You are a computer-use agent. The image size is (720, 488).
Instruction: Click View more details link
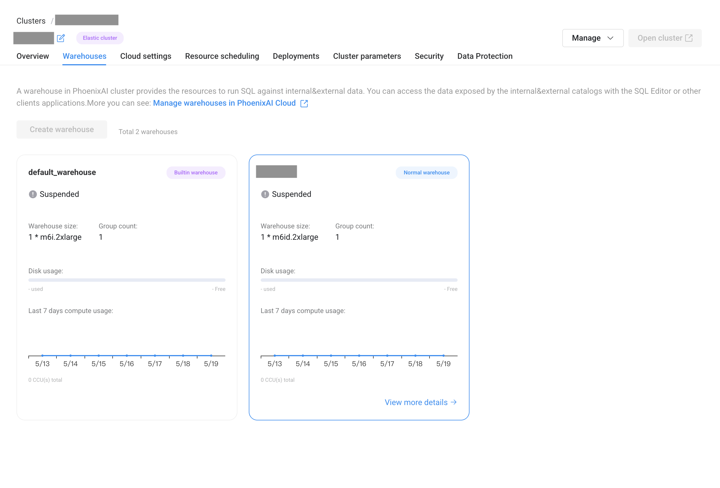[420, 403]
